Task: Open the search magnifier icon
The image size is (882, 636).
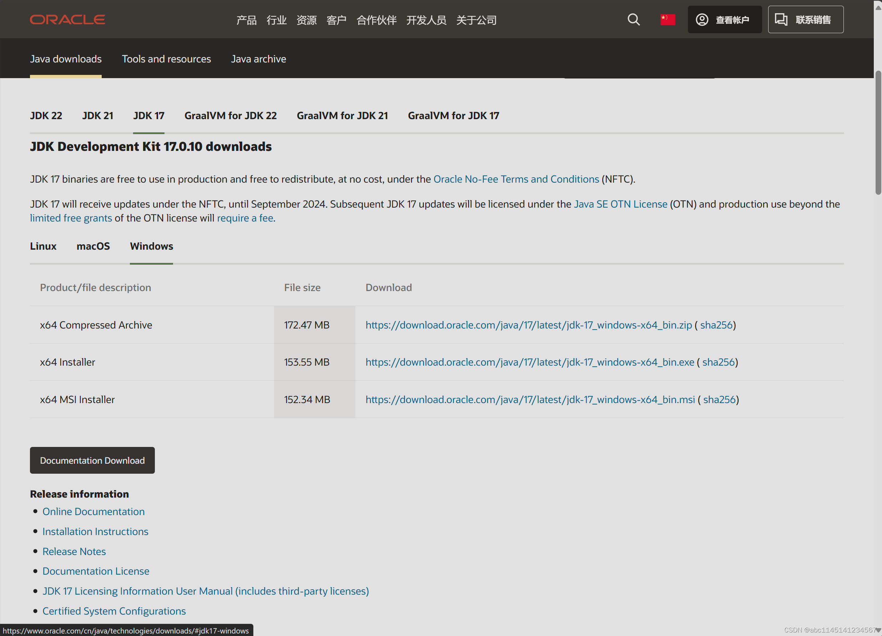Action: (x=633, y=19)
